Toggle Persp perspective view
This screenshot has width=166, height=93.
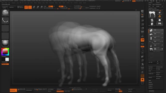point(142,32)
